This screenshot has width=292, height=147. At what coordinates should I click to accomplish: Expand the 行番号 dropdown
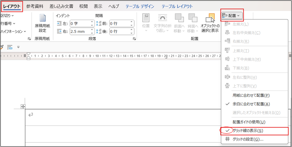8,23
